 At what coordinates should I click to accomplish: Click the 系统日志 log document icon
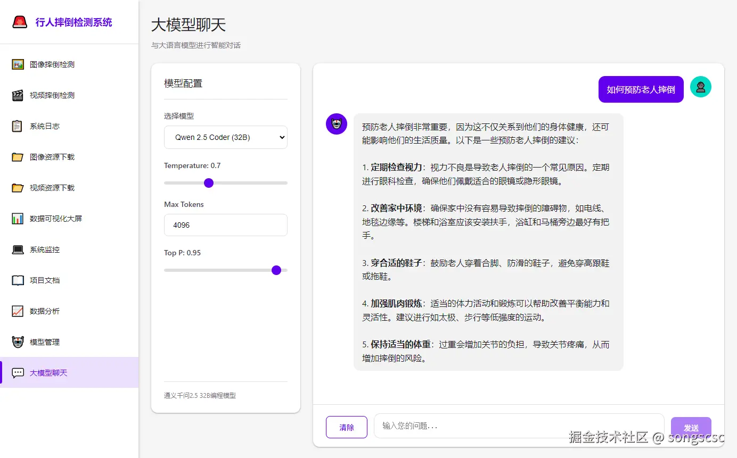coord(18,126)
